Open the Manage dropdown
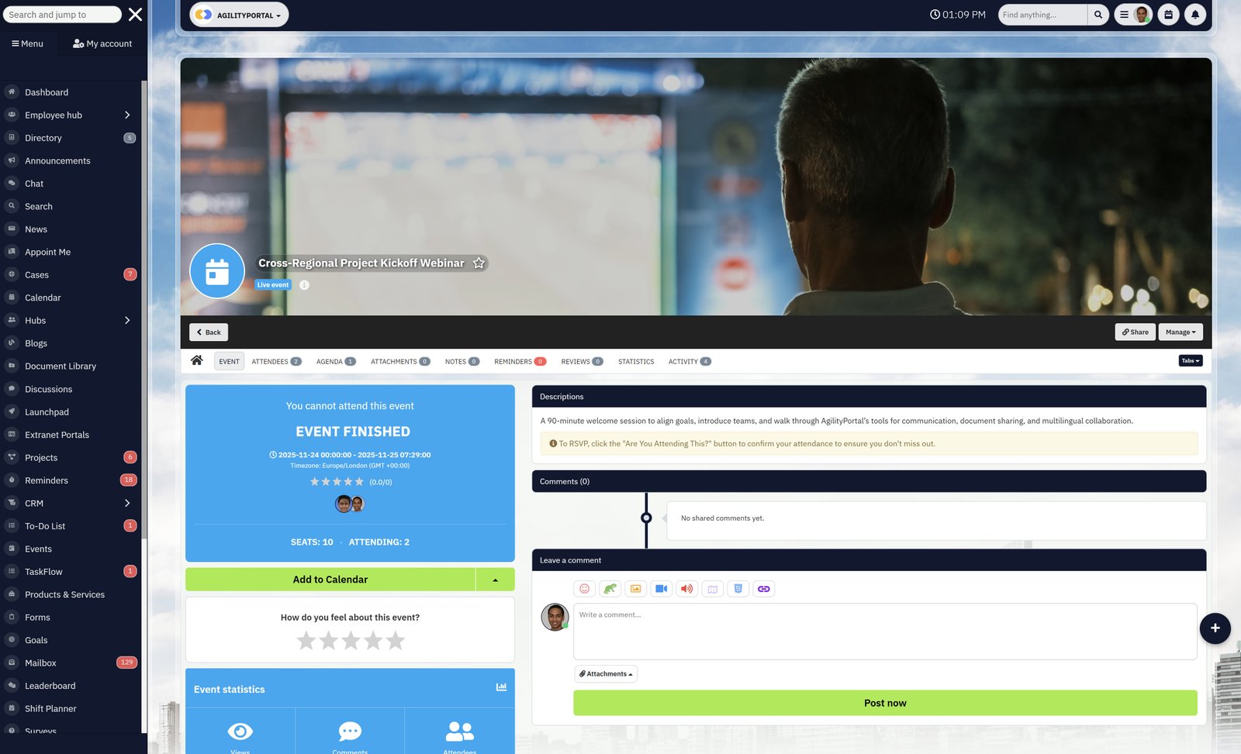The width and height of the screenshot is (1241, 754). coord(1180,332)
